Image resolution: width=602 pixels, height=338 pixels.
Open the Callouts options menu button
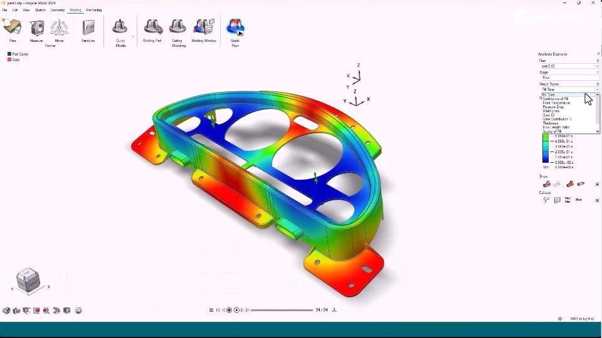tap(597, 200)
